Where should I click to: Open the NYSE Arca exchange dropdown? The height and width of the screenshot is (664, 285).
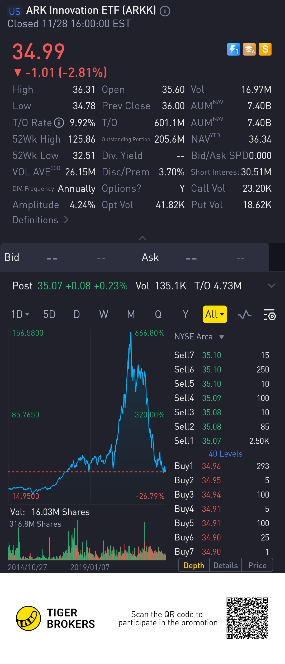point(199,337)
